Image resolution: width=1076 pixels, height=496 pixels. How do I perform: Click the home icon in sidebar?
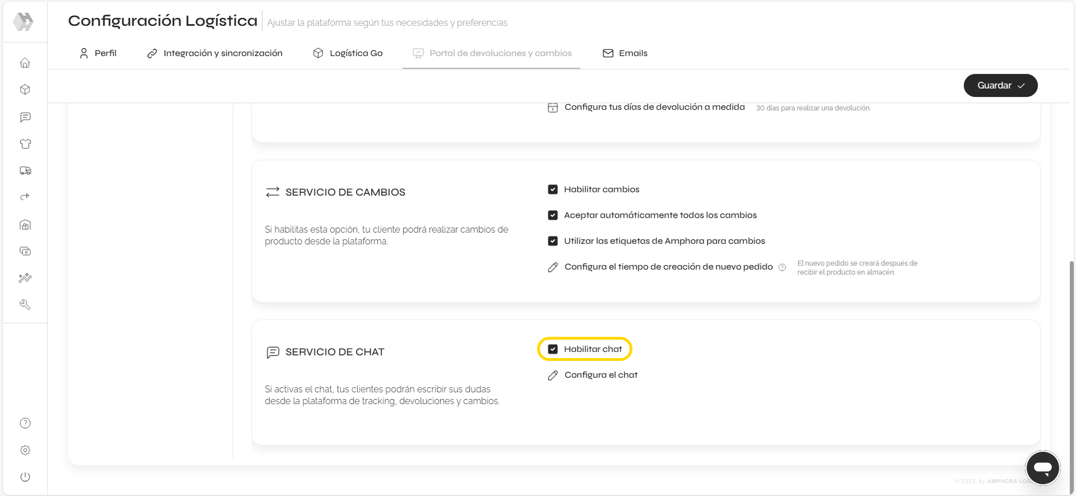tap(25, 63)
